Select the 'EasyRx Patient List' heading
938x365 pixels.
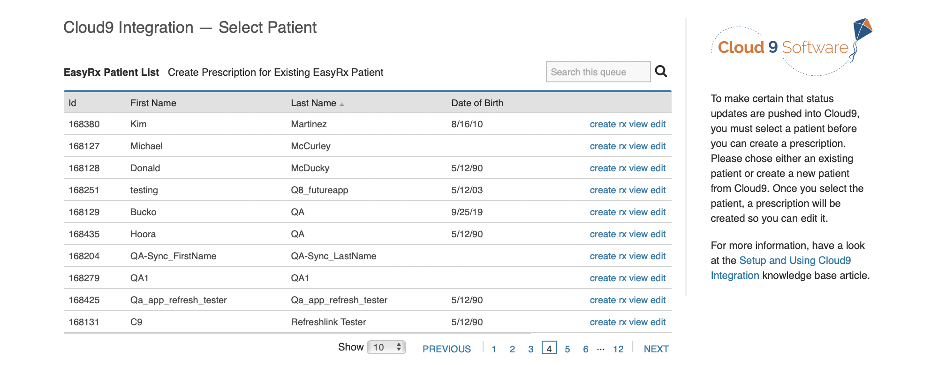pyautogui.click(x=111, y=72)
